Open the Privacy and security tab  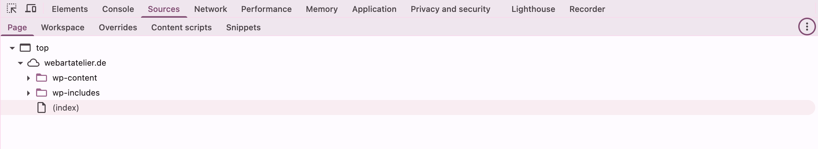(x=451, y=9)
